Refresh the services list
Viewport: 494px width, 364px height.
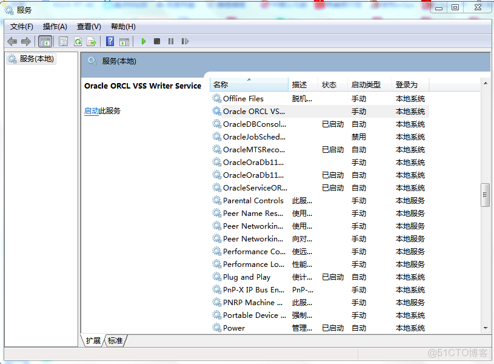pos(78,41)
